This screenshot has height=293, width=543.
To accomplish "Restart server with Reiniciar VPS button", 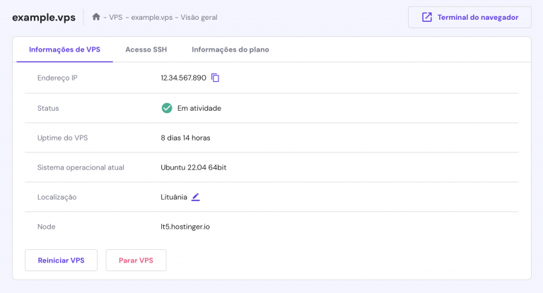I will [x=61, y=260].
